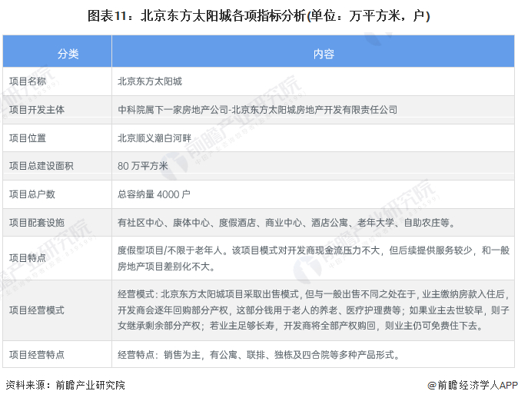
Task: Click the 80 万平方米 area cell
Action: 143,166
